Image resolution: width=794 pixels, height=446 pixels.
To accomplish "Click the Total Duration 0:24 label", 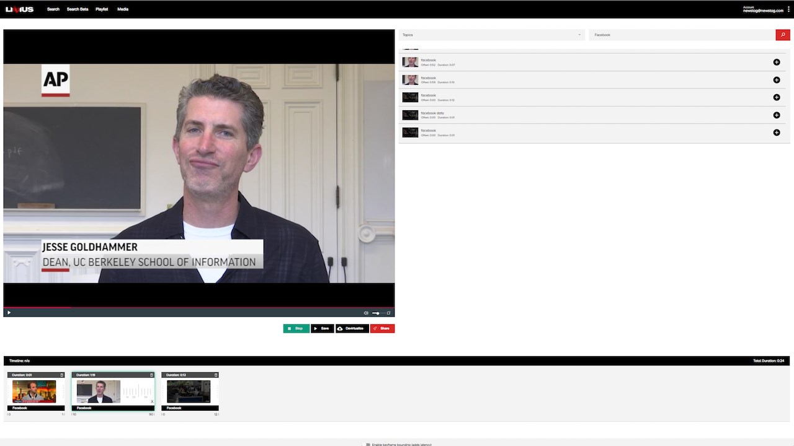I will pyautogui.click(x=769, y=361).
